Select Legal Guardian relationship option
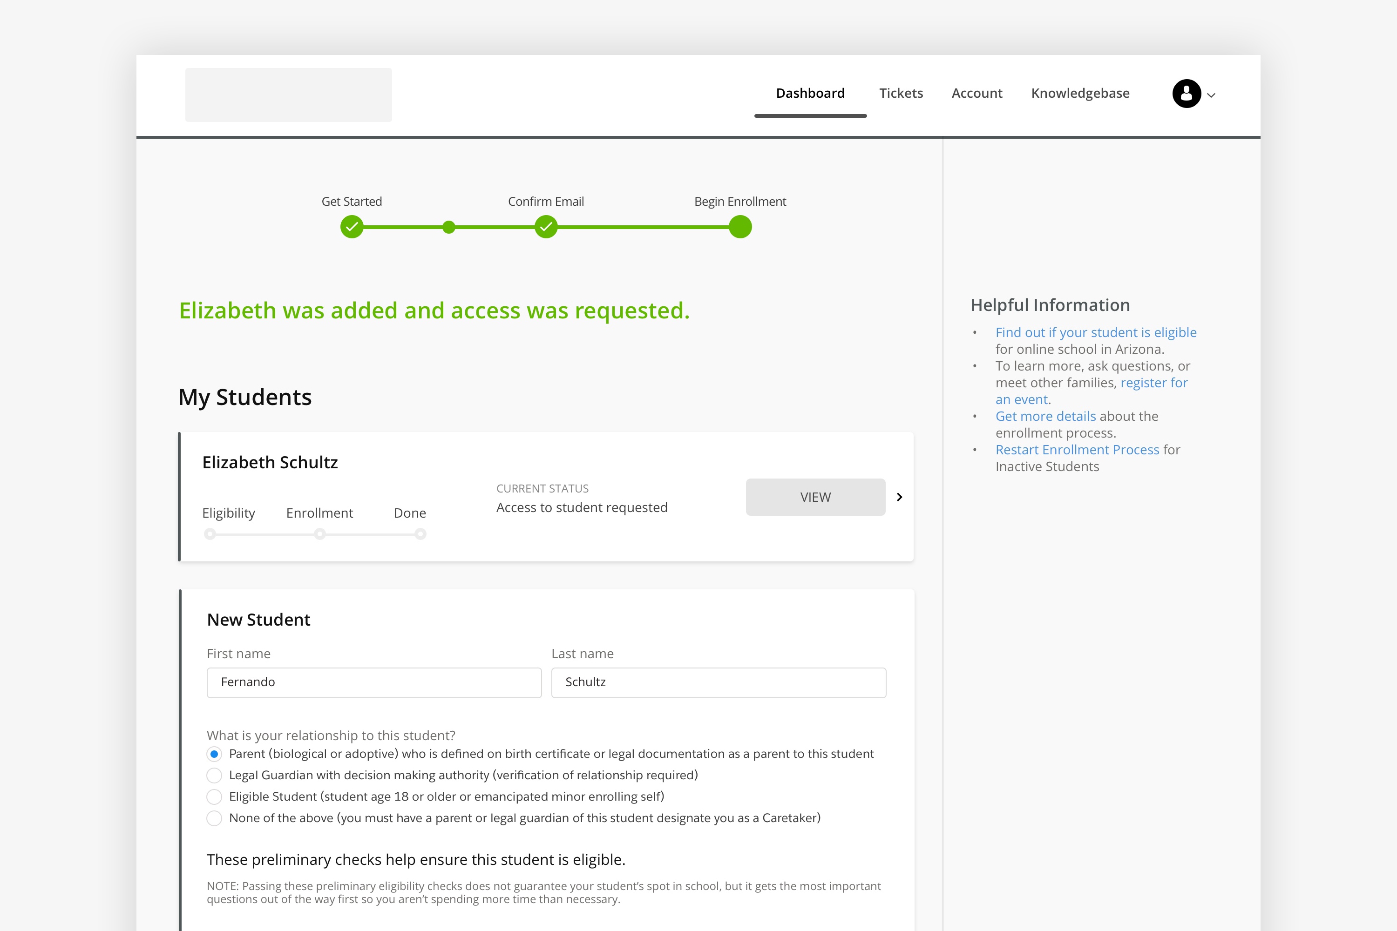This screenshot has width=1397, height=931. 214,776
